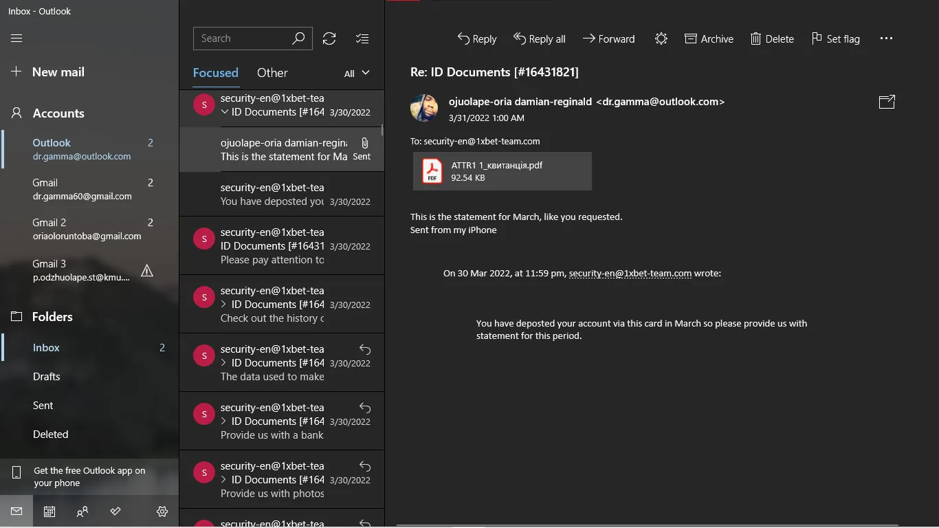Image resolution: width=939 pixels, height=528 pixels.
Task: Collapse the expanded ID Documents conversation
Action: 224,112
